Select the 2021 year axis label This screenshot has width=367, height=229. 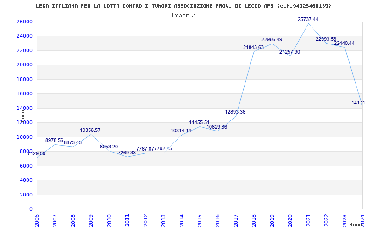(308, 220)
